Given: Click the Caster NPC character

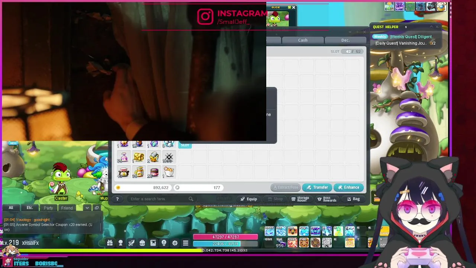Looking at the screenshot, I should tap(61, 179).
